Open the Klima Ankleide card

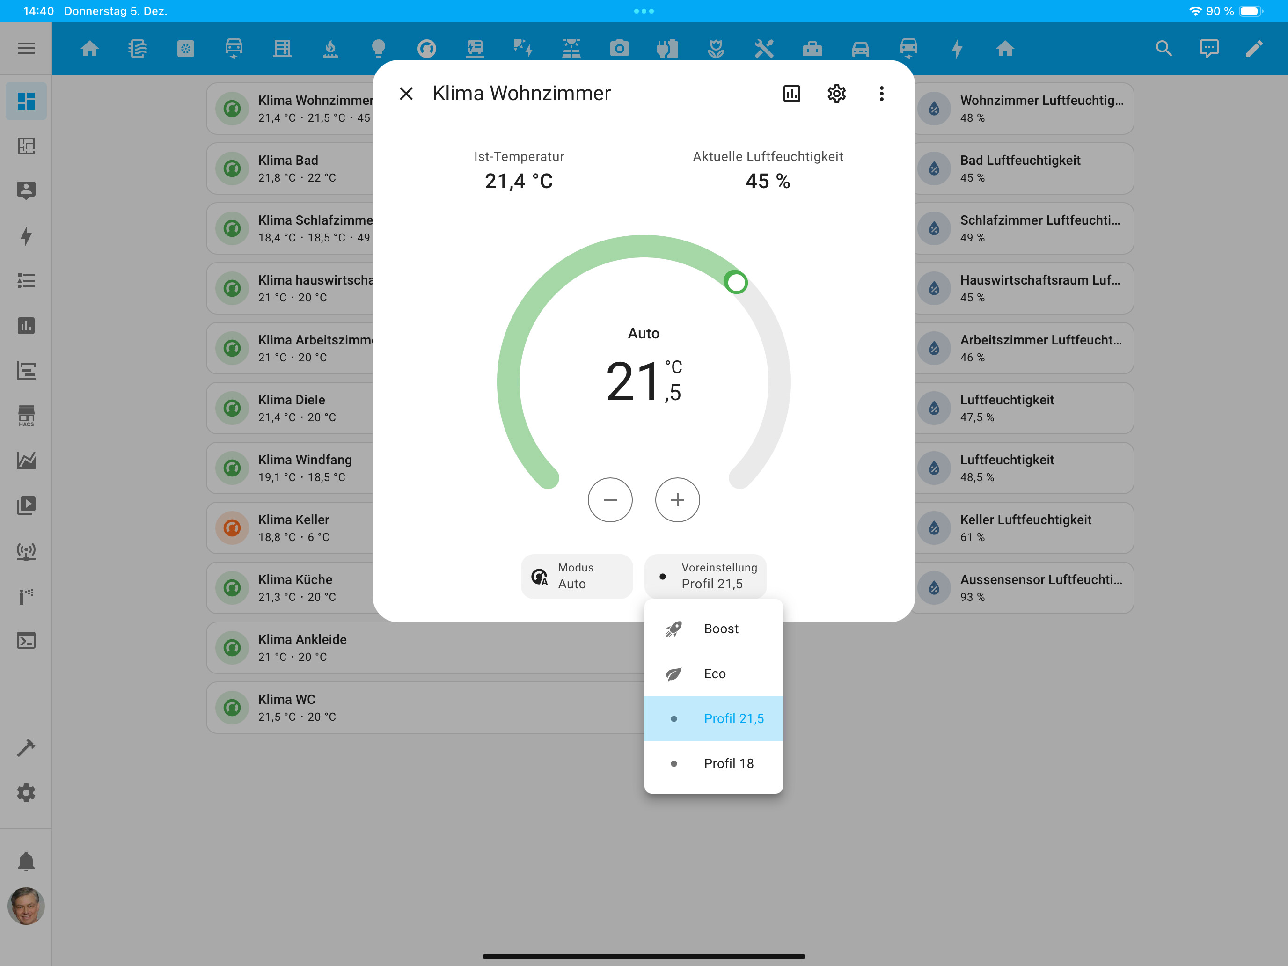point(425,647)
